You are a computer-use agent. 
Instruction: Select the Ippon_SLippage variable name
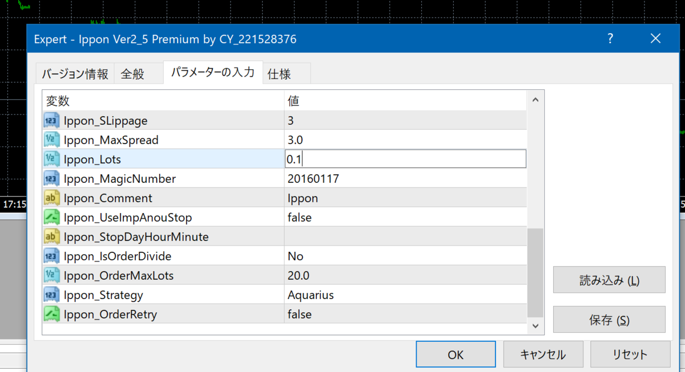(106, 121)
